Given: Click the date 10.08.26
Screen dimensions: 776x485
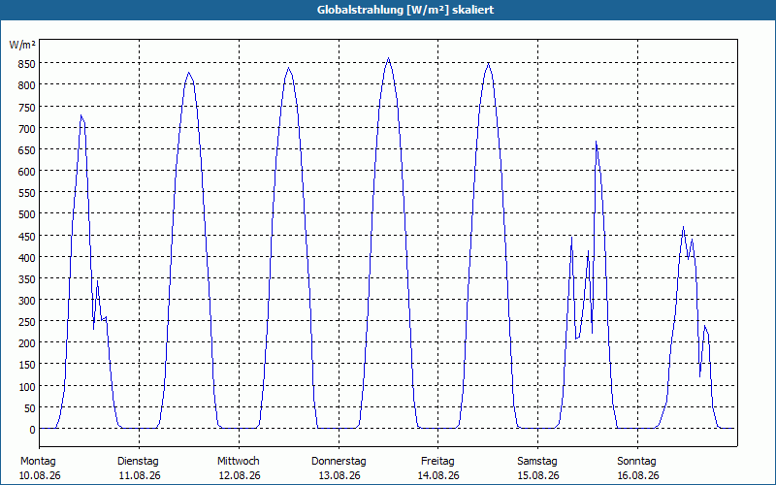Looking at the screenshot, I should click(x=40, y=475).
